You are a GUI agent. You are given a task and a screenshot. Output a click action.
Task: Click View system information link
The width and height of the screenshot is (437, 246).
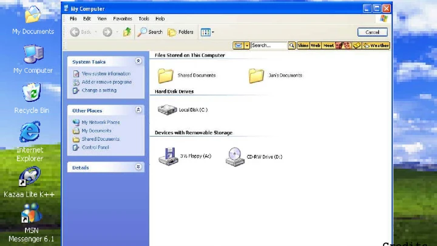(x=106, y=73)
